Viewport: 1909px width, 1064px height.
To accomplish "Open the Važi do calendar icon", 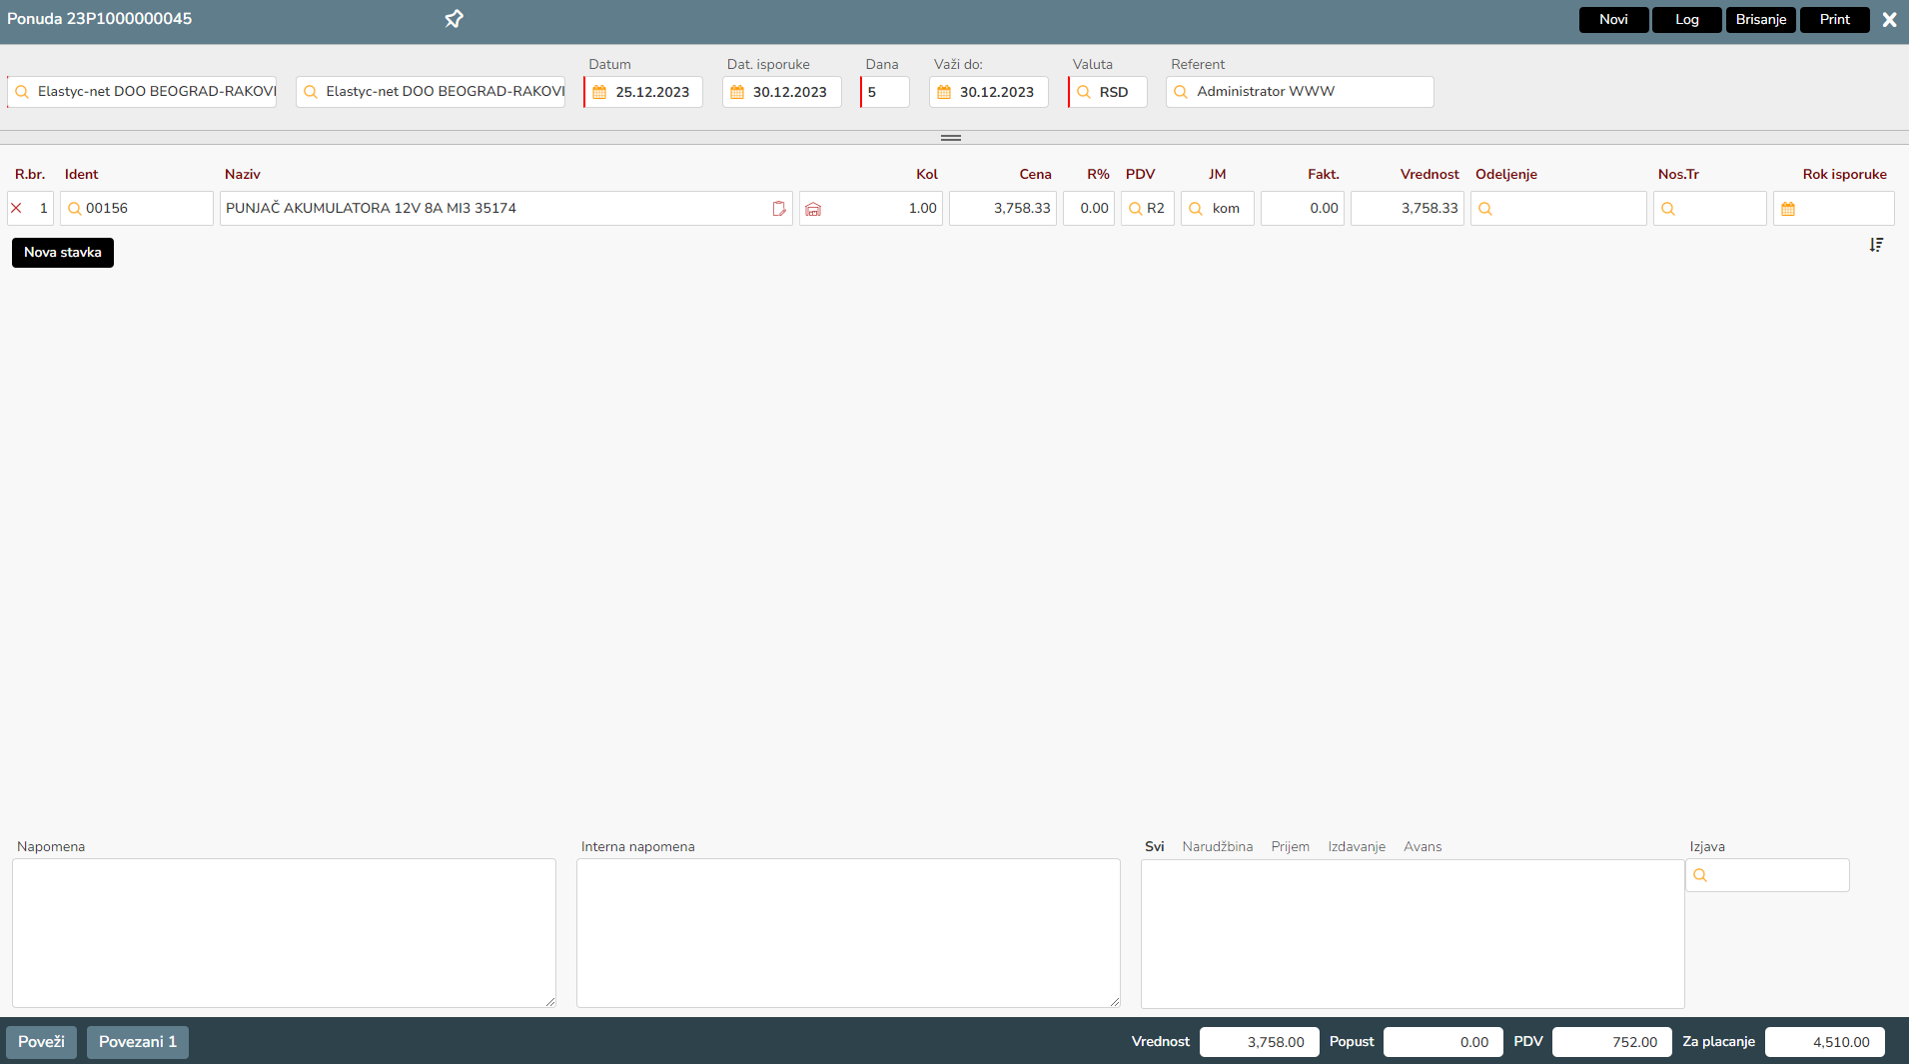I will (x=944, y=92).
